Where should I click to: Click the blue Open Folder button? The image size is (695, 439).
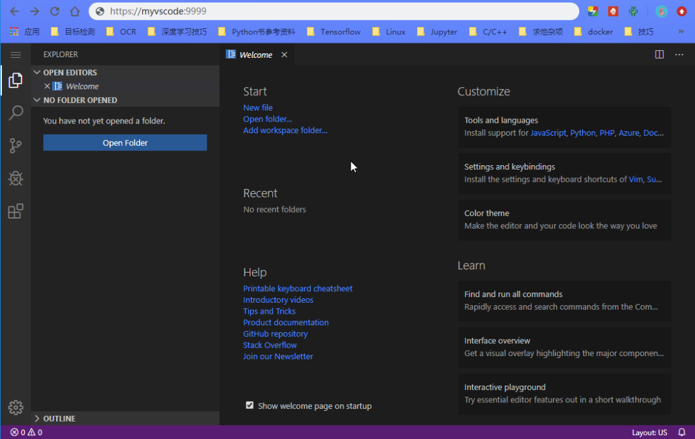click(125, 143)
